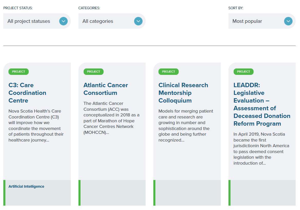The image size is (300, 210).
Task: Open the All project statuses dropdown
Action: 37,21
